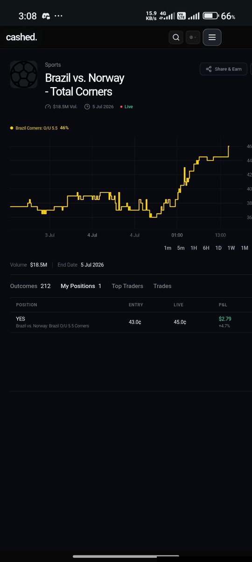Click the Volume $18.5M text below chart
252x562 pixels.
[29, 265]
